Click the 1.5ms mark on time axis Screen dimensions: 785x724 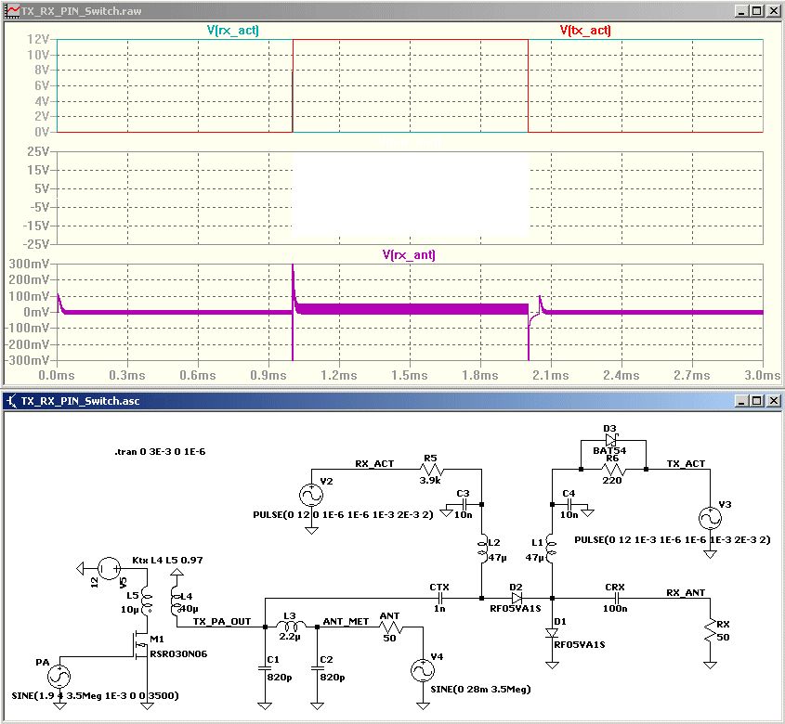point(410,375)
